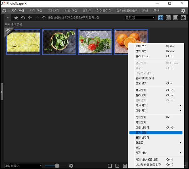
Task: Choose 시계 방향 90도 회전
Action: click(x=156, y=160)
